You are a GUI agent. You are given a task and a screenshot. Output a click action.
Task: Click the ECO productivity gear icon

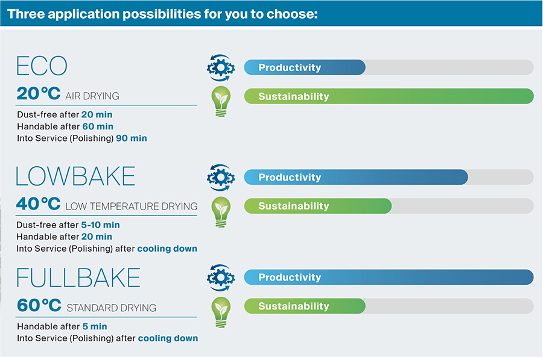[x=221, y=67]
